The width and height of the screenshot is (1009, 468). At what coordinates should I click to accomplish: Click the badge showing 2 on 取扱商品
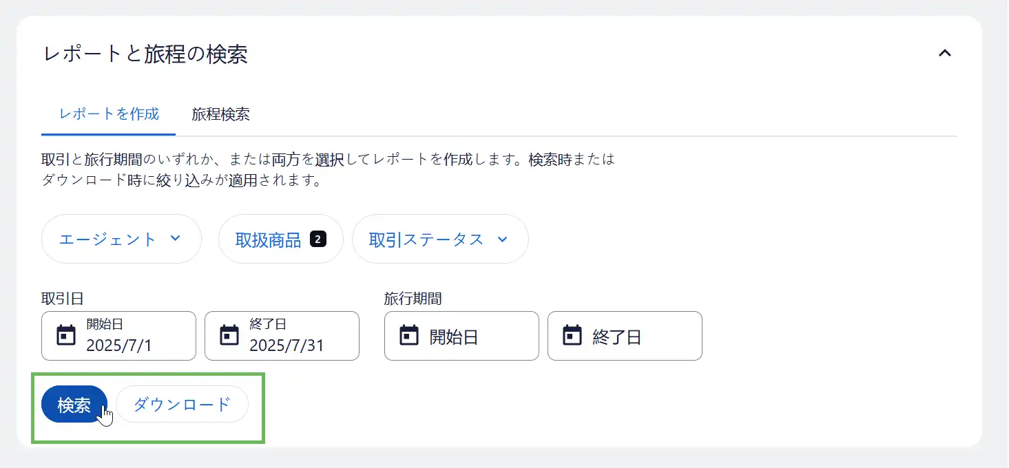point(318,240)
